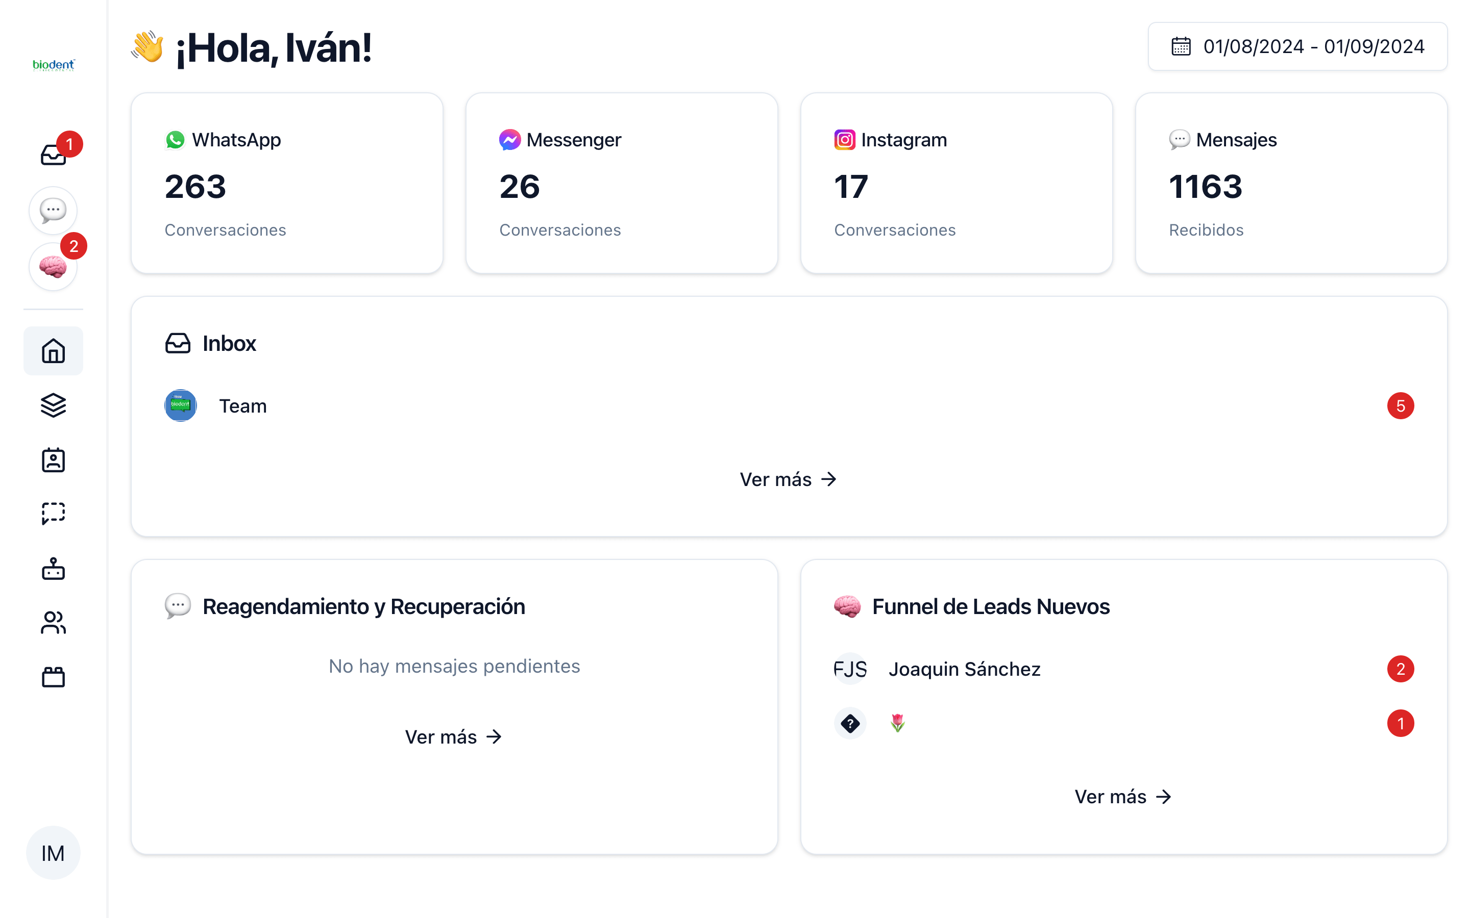Open the team users sidebar icon

tap(54, 622)
